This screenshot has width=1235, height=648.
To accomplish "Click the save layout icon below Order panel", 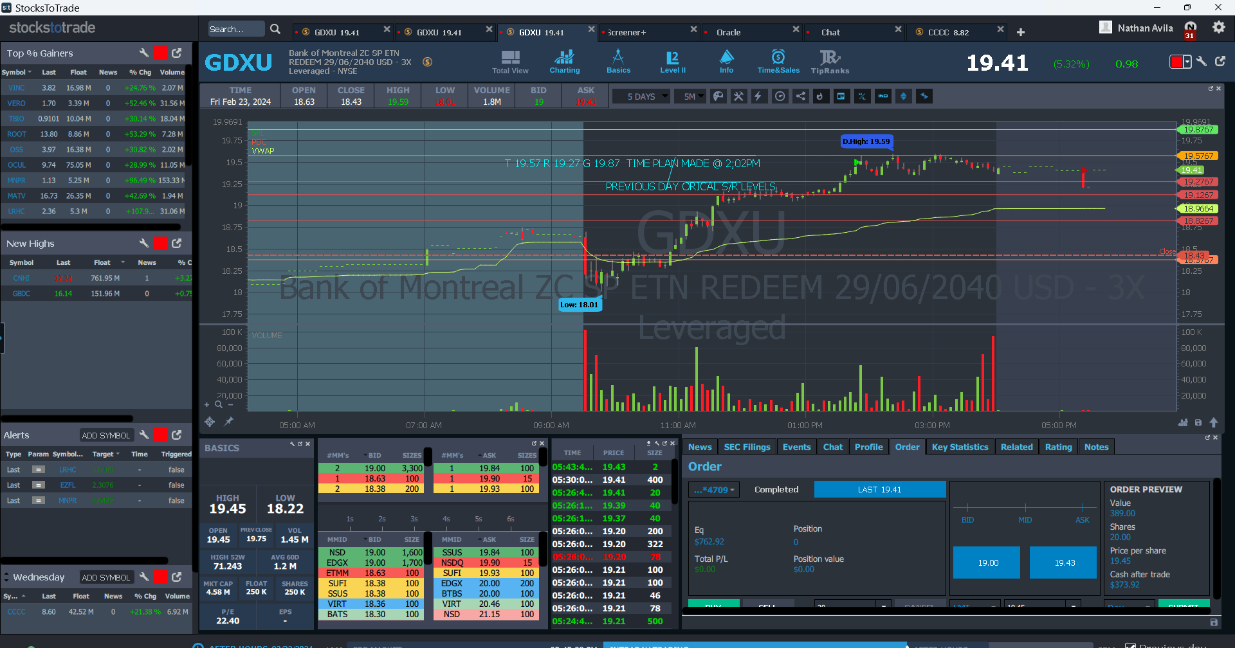I will pyautogui.click(x=1214, y=622).
